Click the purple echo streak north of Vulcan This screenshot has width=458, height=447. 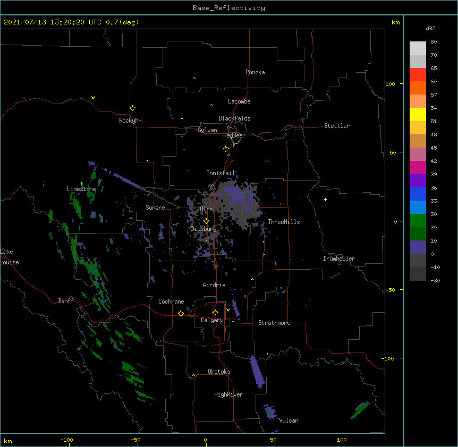tap(257, 372)
